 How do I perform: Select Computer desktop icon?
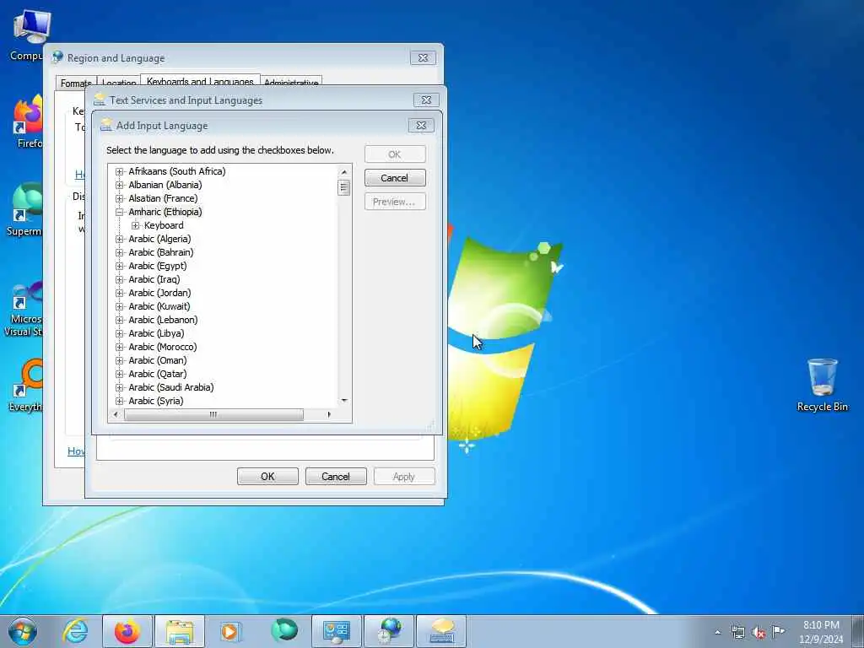tap(26, 35)
